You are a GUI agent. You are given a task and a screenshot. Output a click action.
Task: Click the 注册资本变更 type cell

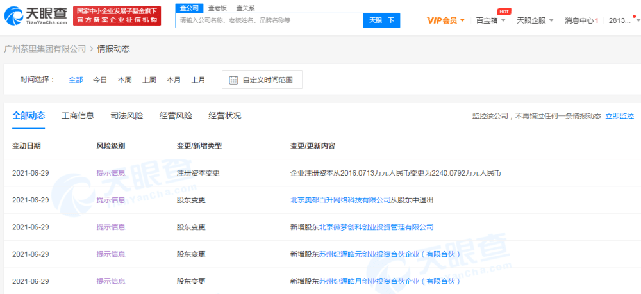198,173
